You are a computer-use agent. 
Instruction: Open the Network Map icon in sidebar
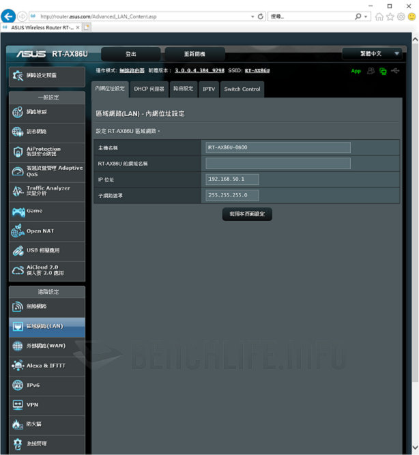(18, 112)
